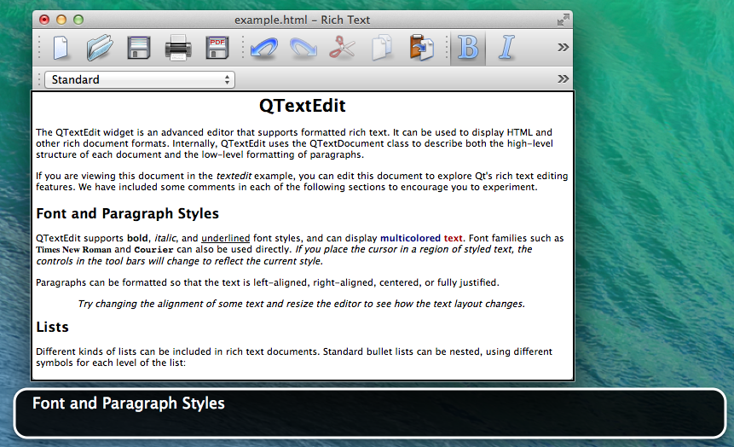Create a new document with the blank page icon
The height and width of the screenshot is (447, 734).
tap(61, 48)
